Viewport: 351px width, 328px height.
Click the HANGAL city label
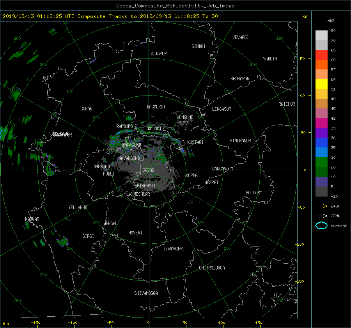click(110, 223)
